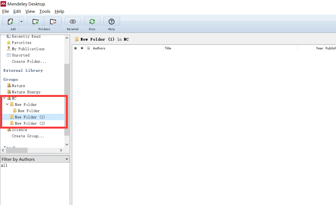336x205 pixels.
Task: Click the sidebar scroll right arrow
Action: (61, 150)
